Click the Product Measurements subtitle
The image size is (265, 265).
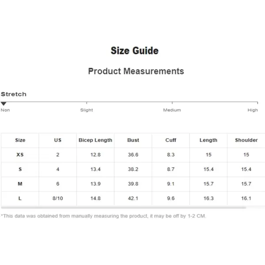[x=136, y=71]
